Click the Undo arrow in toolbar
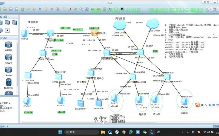 [x=28, y=9]
